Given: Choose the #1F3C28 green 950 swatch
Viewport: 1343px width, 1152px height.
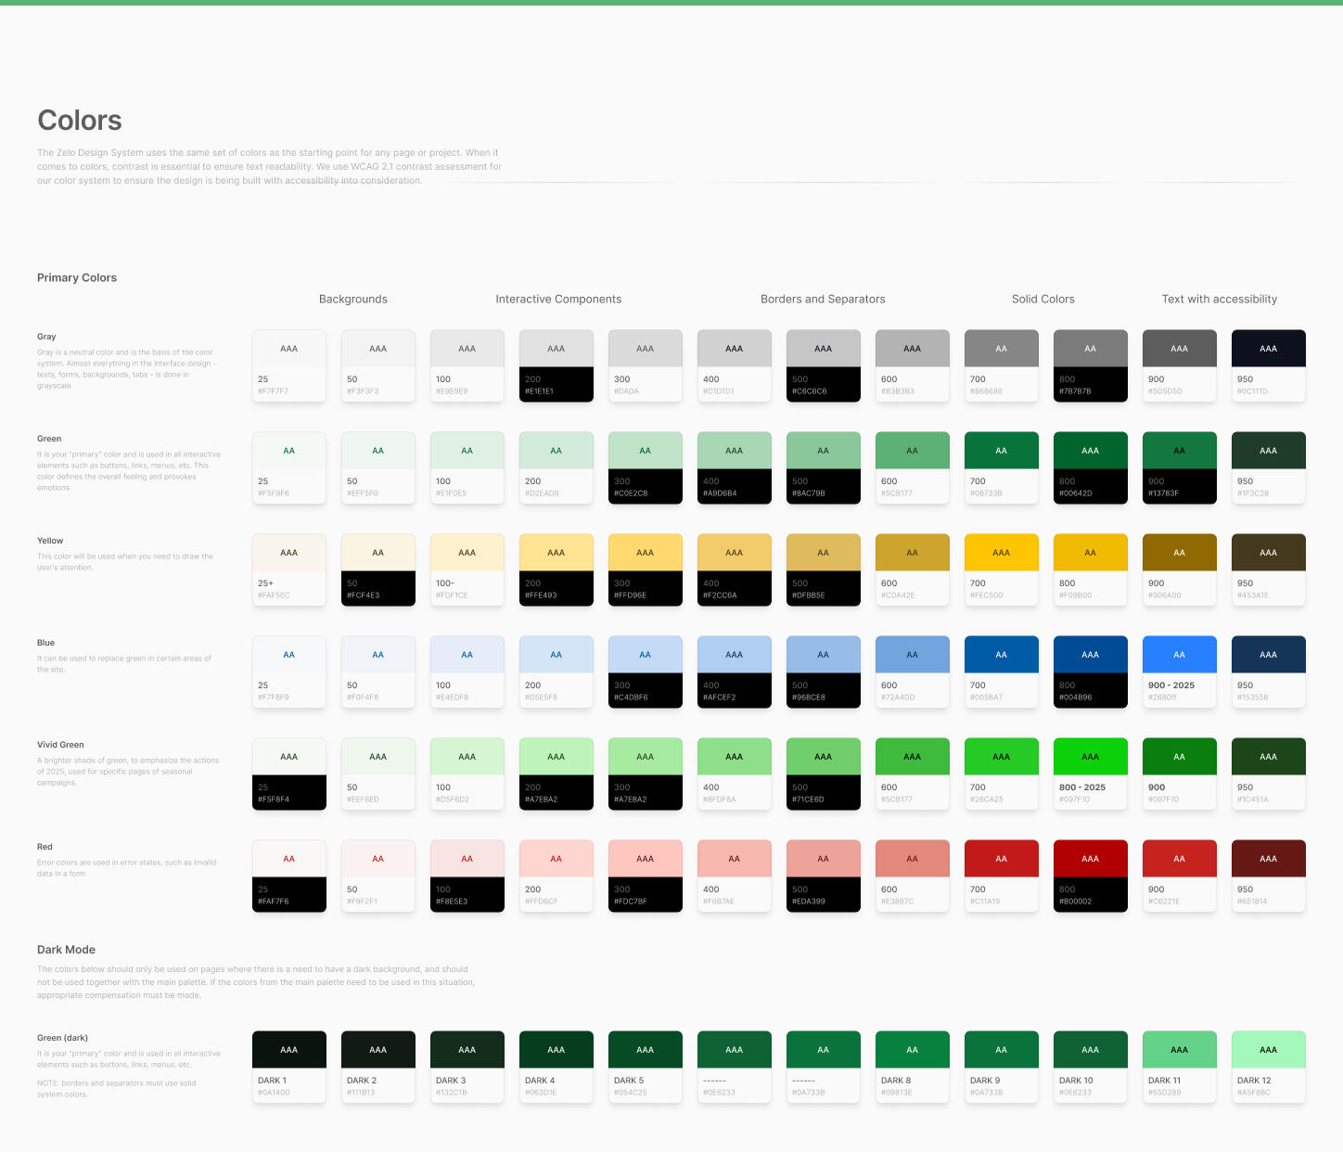Looking at the screenshot, I should click(x=1269, y=467).
